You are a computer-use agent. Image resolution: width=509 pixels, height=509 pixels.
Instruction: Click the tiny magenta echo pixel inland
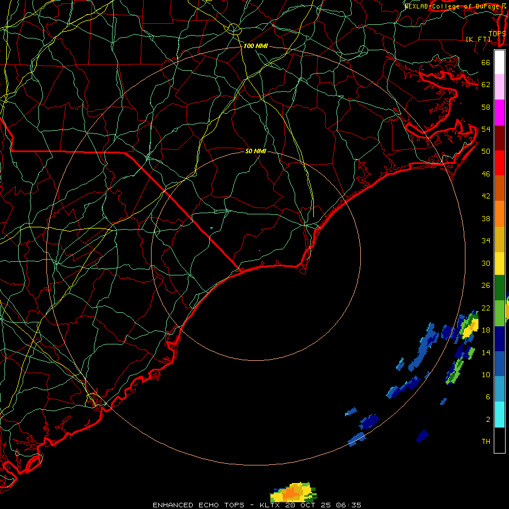pyautogui.click(x=260, y=251)
